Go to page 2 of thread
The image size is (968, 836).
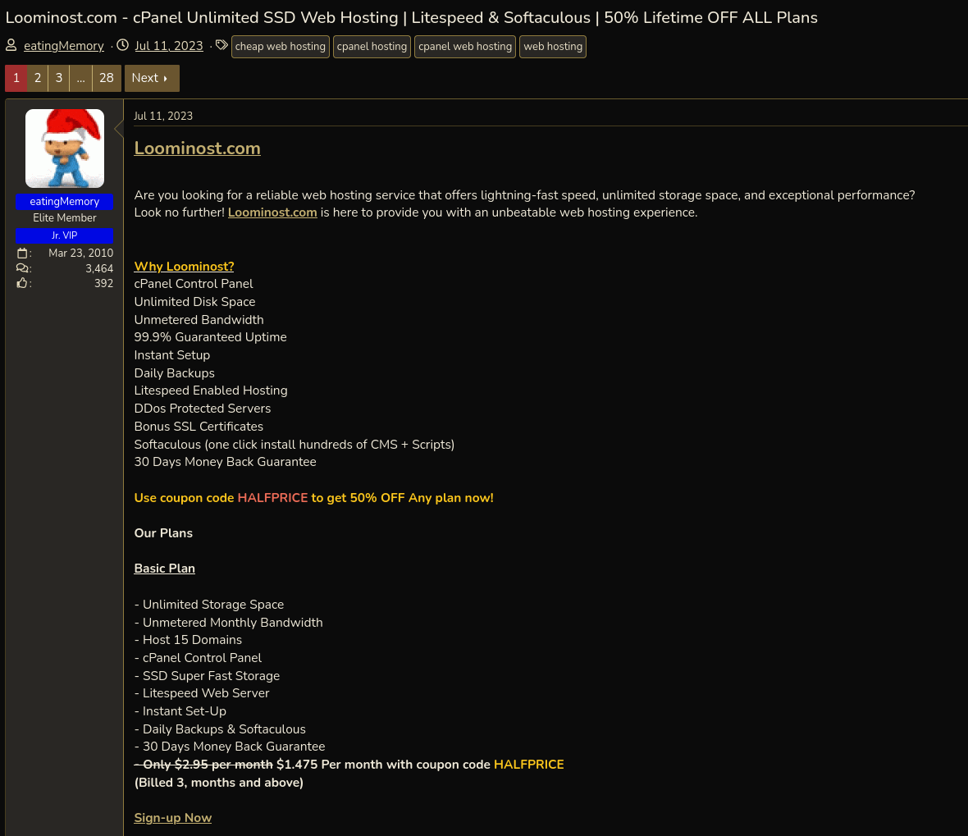[38, 78]
